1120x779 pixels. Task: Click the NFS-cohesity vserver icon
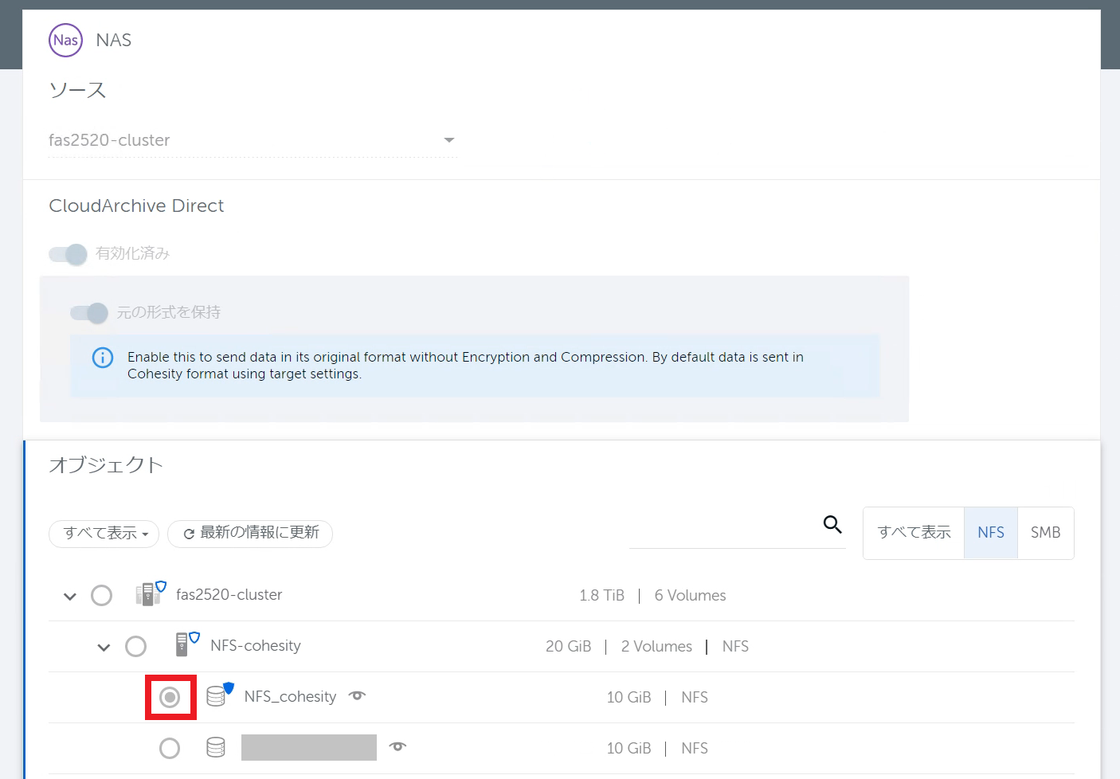pyautogui.click(x=186, y=644)
